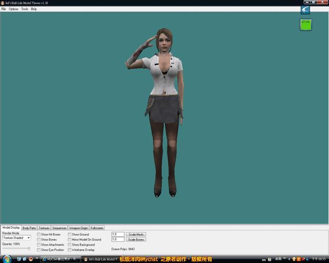Click the Scale Bones button

point(136,239)
